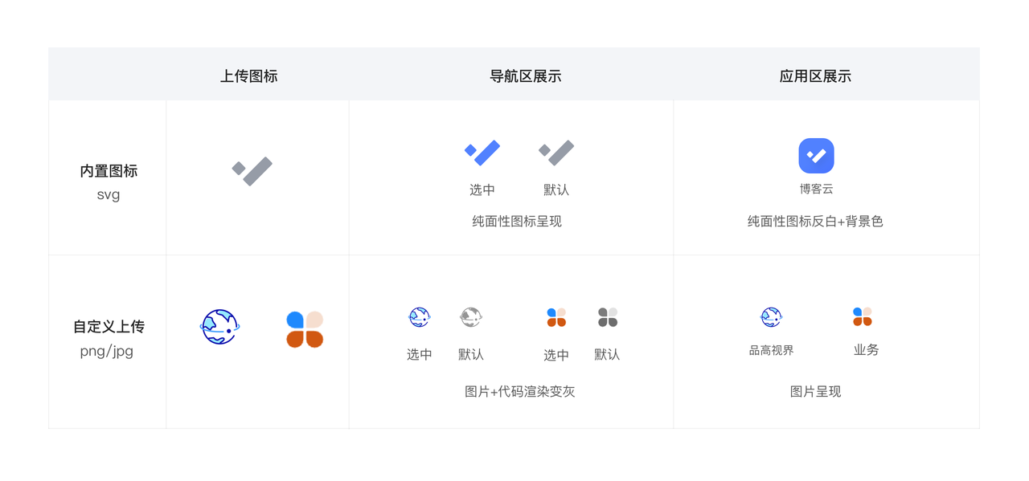
Task: Click the 应用区展示 column header
Action: coord(815,76)
